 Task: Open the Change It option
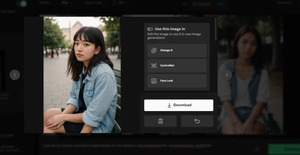click(x=177, y=50)
